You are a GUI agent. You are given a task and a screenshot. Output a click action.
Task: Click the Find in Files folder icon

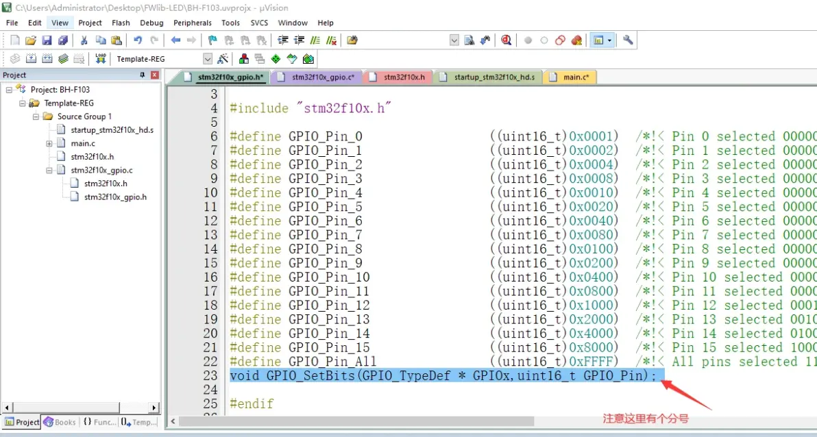click(x=352, y=40)
